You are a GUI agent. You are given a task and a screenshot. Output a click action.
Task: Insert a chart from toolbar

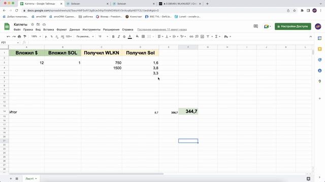tap(202, 36)
